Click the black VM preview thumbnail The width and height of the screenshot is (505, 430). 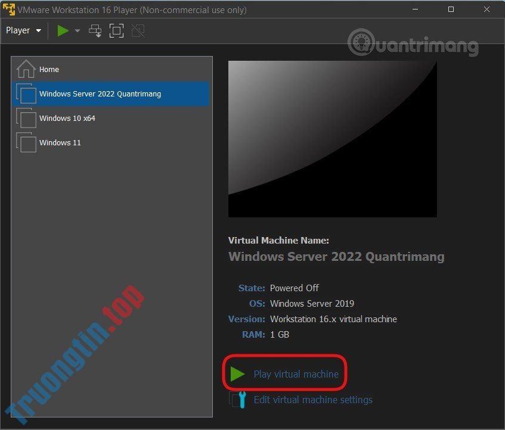(332, 138)
